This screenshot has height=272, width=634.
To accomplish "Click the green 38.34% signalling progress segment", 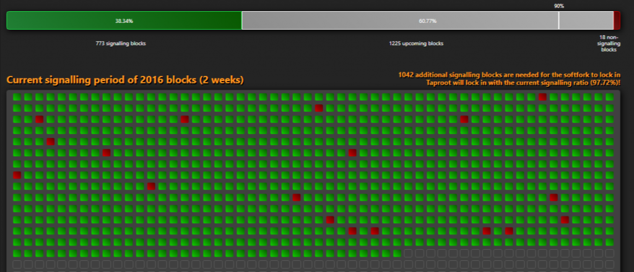I will 124,20.
